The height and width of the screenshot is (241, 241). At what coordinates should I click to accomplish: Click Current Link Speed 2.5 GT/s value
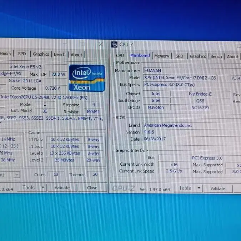(174, 171)
